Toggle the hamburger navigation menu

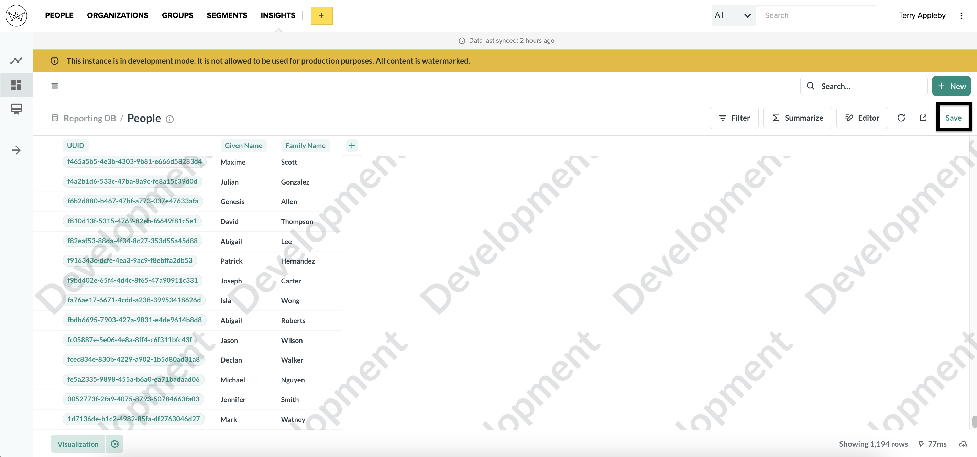coord(55,86)
